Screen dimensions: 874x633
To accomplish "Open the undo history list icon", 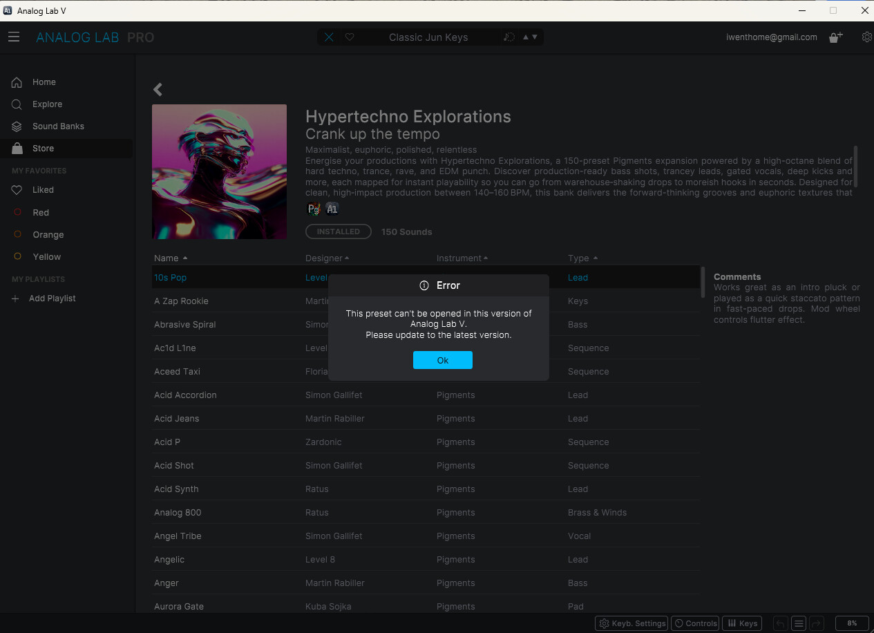I will [x=798, y=623].
